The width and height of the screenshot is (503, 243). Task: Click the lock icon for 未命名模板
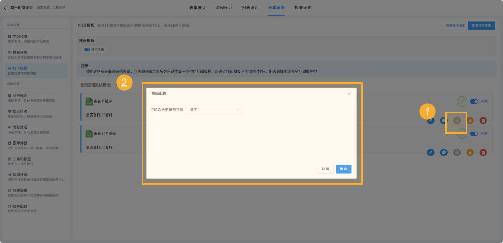470,121
